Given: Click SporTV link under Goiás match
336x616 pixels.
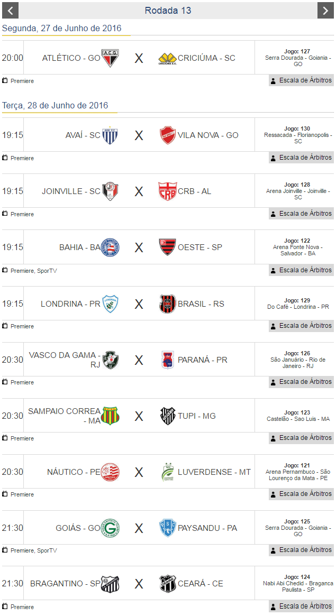Looking at the screenshot, I should 47,550.
